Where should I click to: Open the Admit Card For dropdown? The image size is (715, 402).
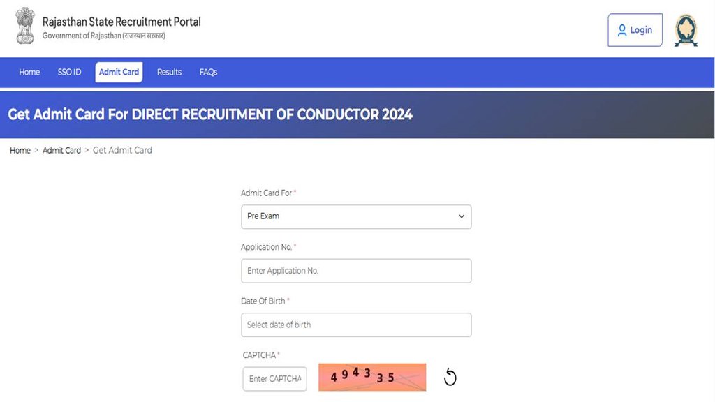point(356,216)
